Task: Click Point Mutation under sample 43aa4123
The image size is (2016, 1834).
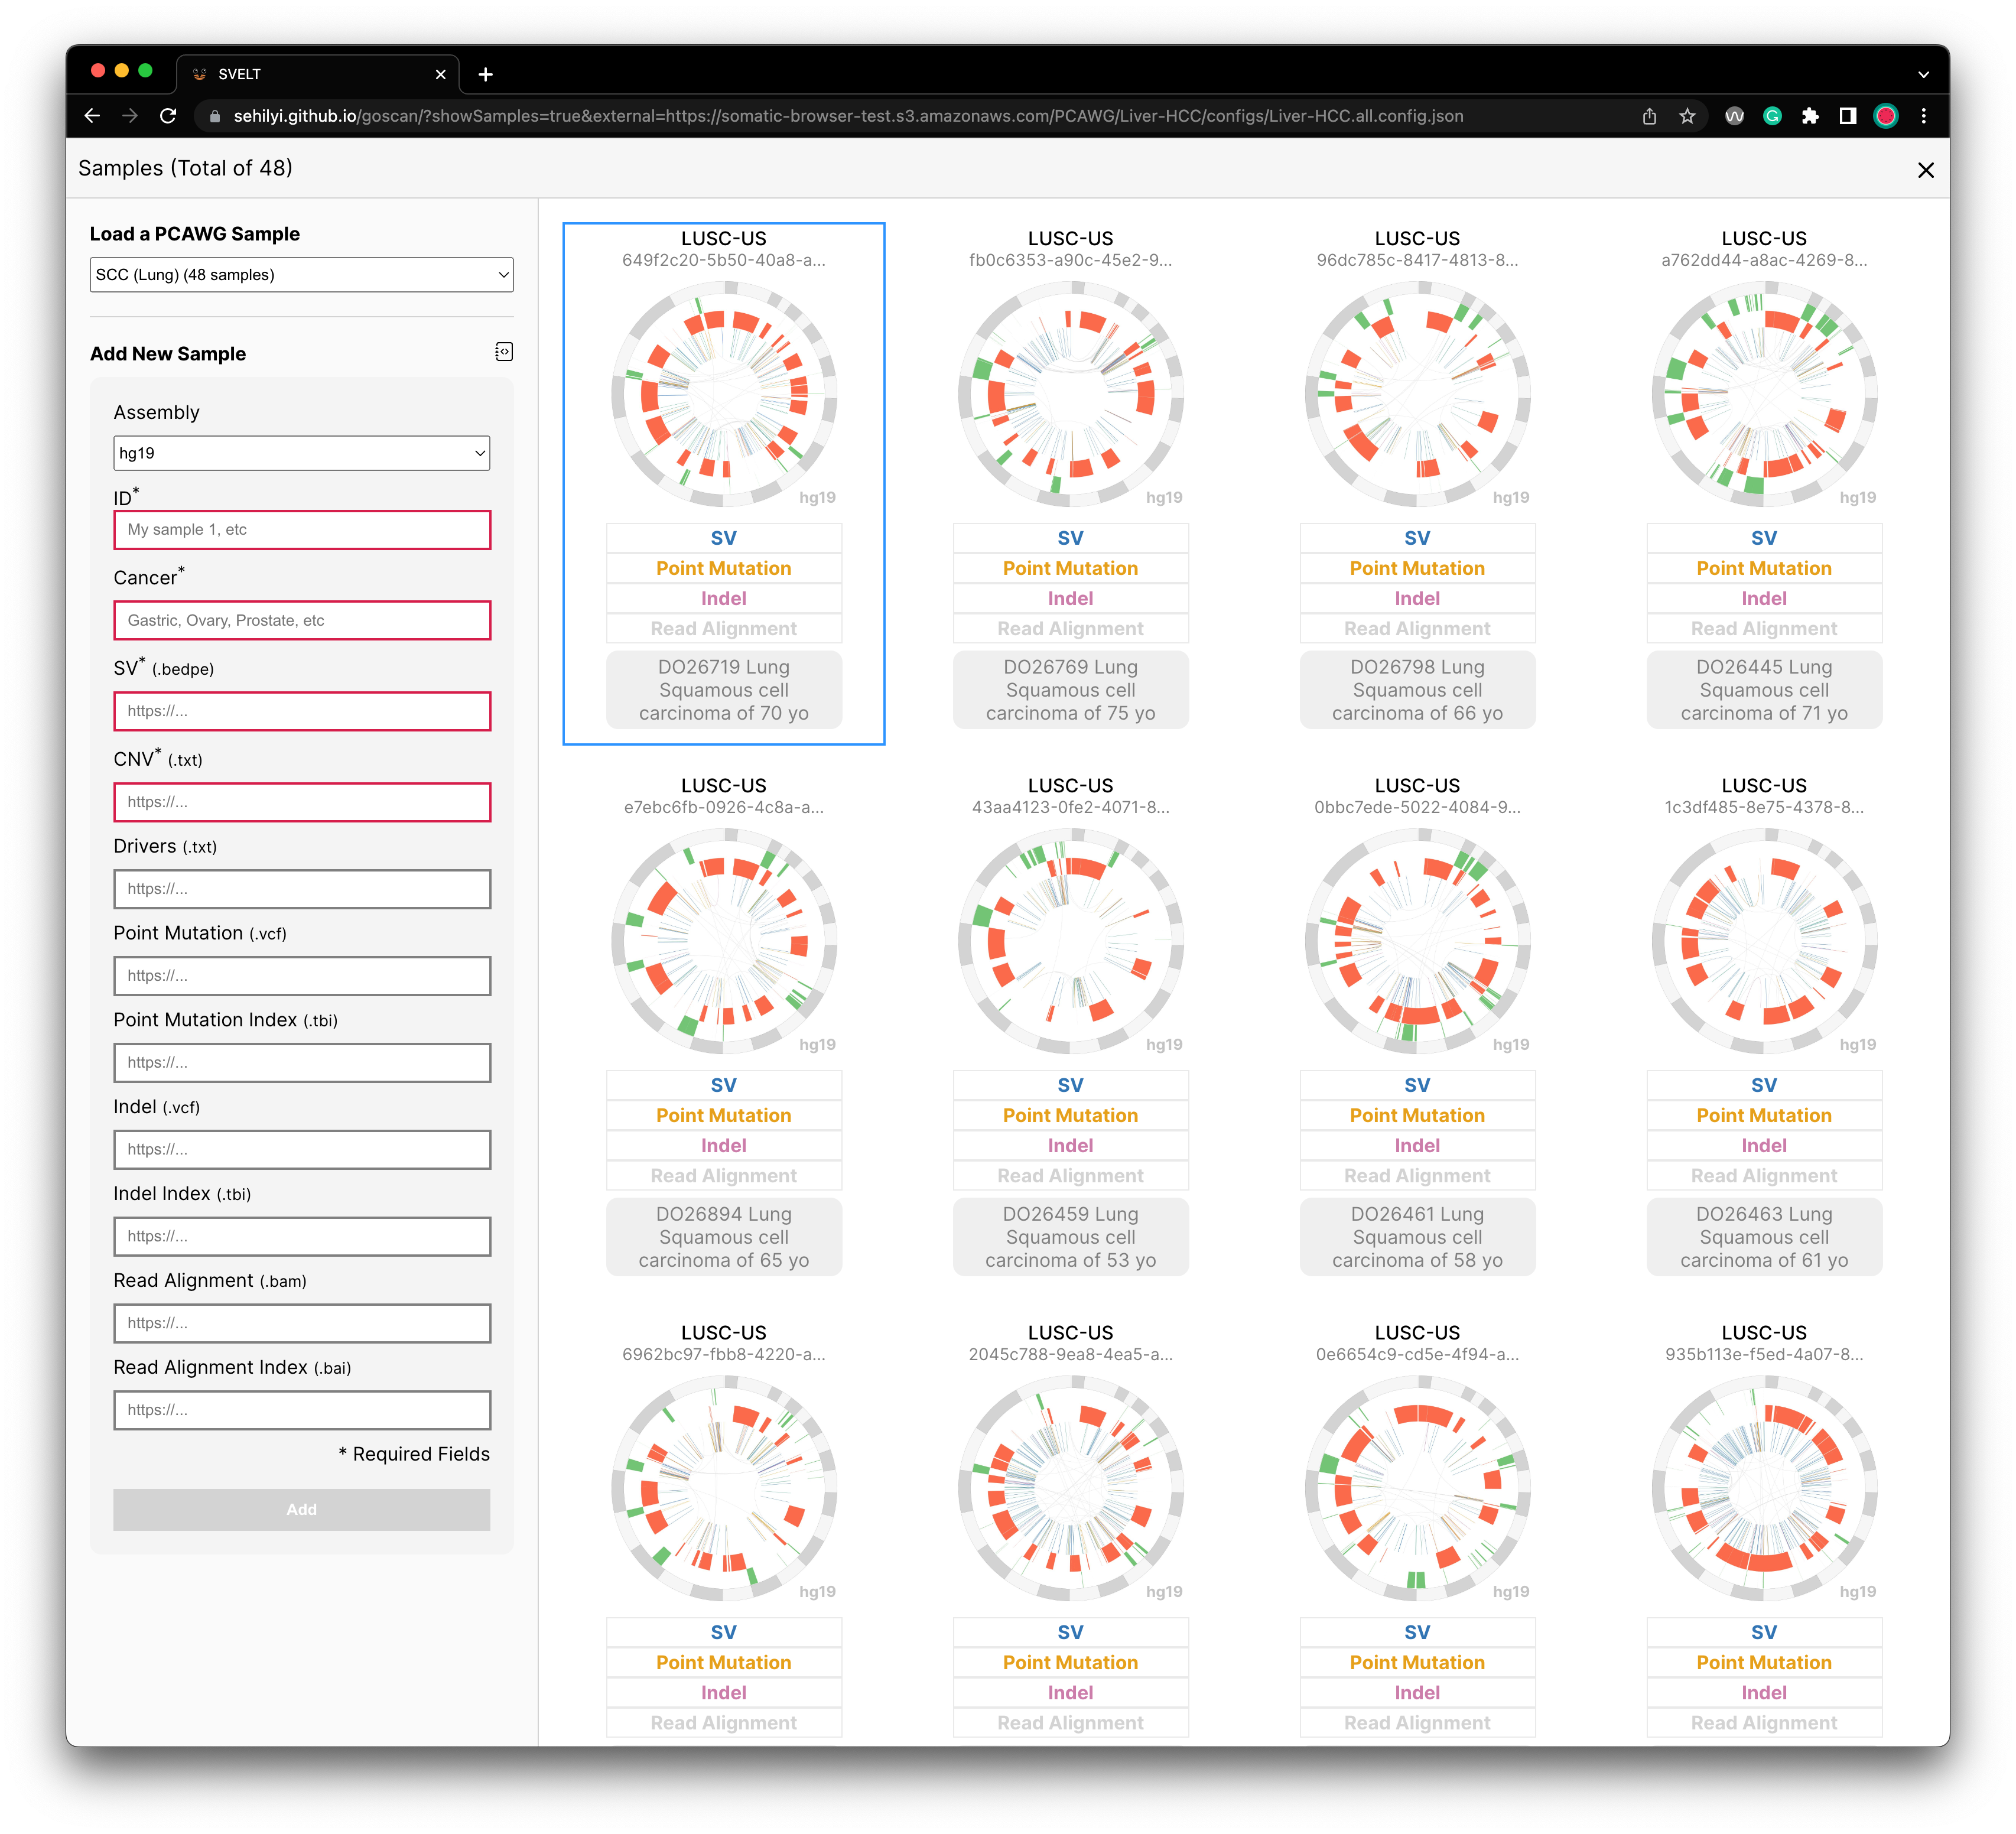Action: click(x=1071, y=1115)
